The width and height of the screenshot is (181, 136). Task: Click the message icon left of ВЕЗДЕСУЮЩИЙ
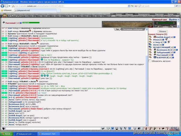[150, 47]
